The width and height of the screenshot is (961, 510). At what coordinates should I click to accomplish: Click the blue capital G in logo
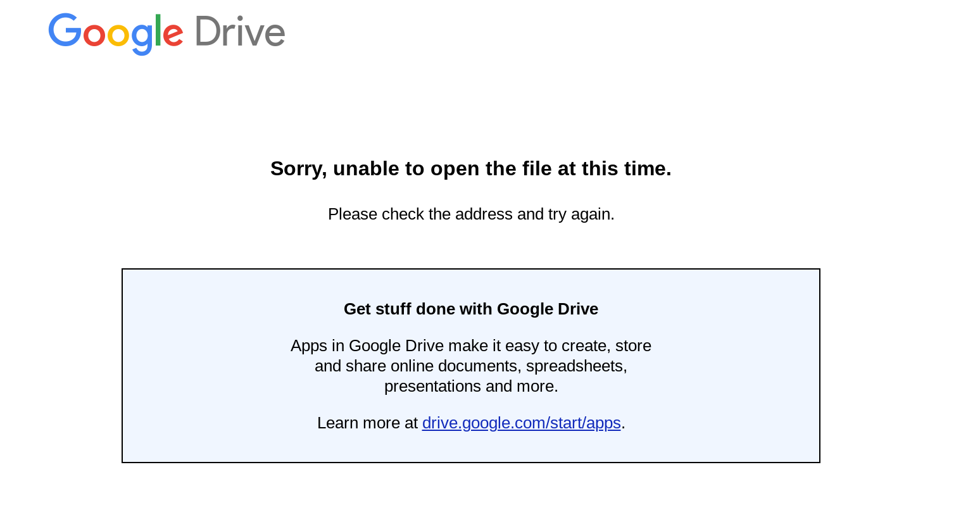coord(65,30)
